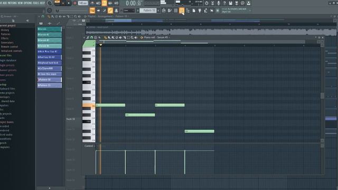Toggle the metronome icon in the transport bar

92,3
